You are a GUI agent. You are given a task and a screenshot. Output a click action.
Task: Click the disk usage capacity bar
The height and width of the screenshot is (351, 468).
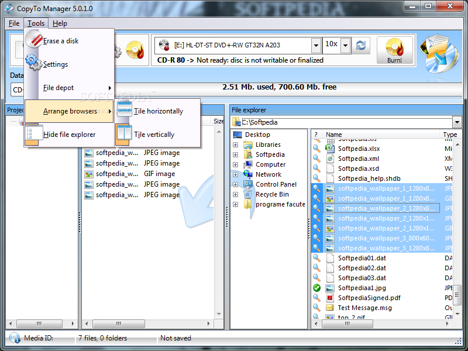pyautogui.click(x=279, y=87)
